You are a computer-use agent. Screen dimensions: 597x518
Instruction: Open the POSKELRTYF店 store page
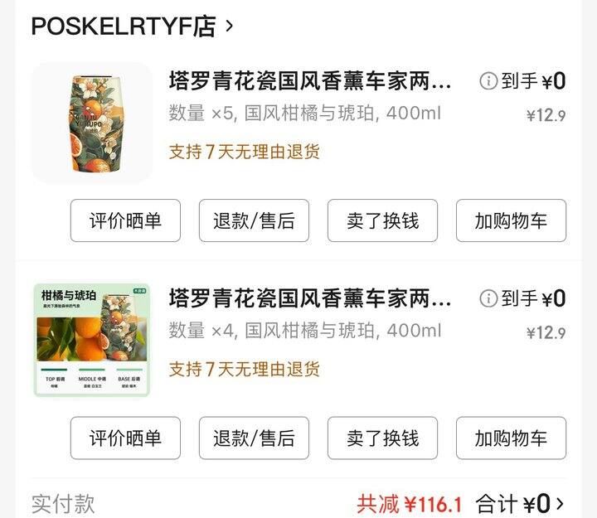tap(124, 27)
